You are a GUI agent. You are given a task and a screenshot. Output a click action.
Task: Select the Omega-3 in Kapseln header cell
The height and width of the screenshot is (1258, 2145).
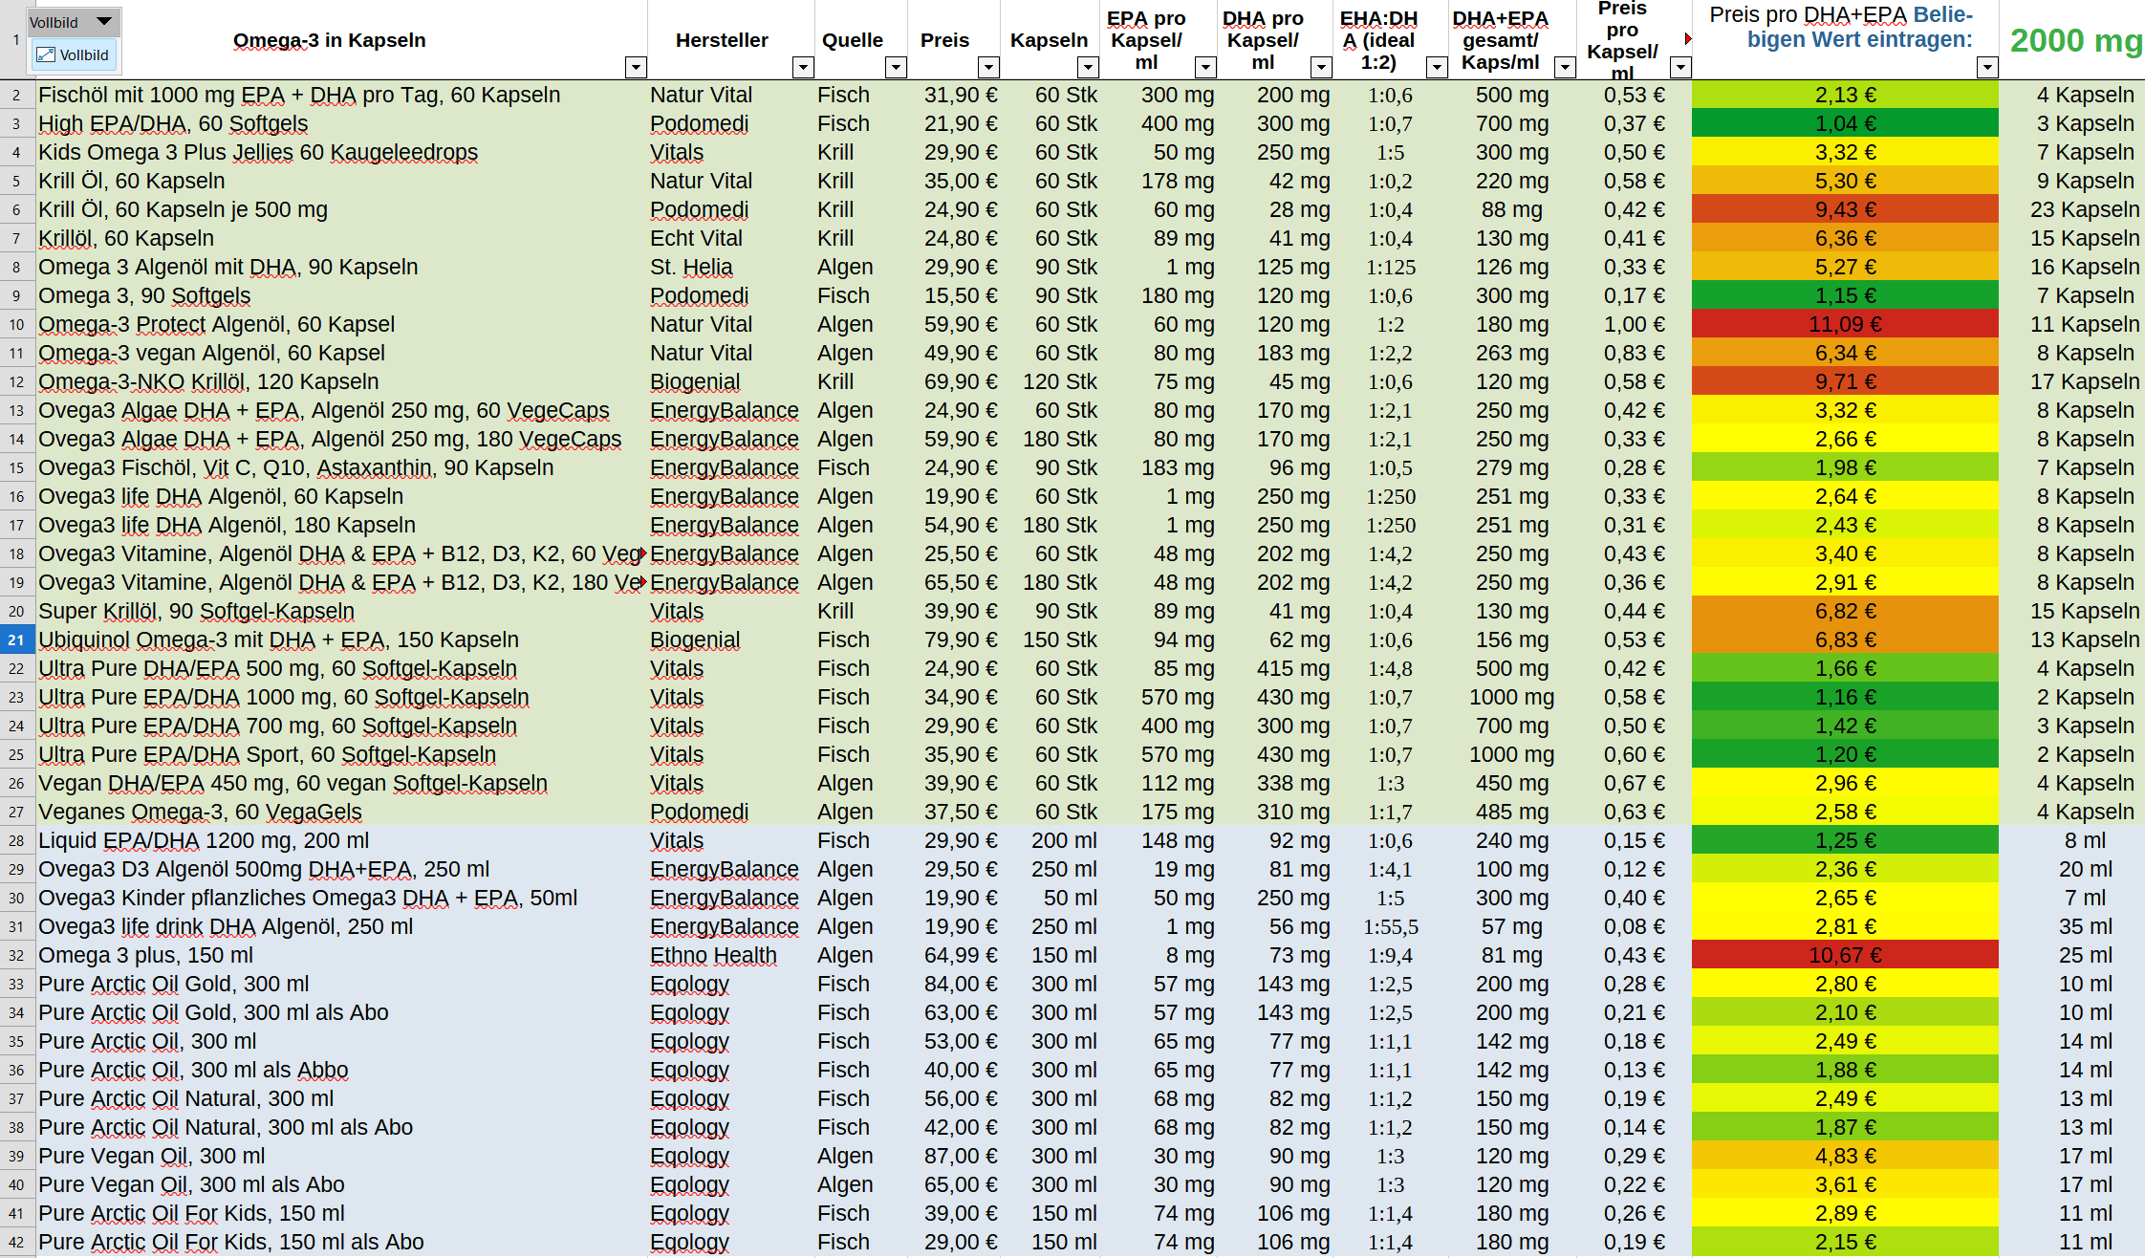click(341, 40)
